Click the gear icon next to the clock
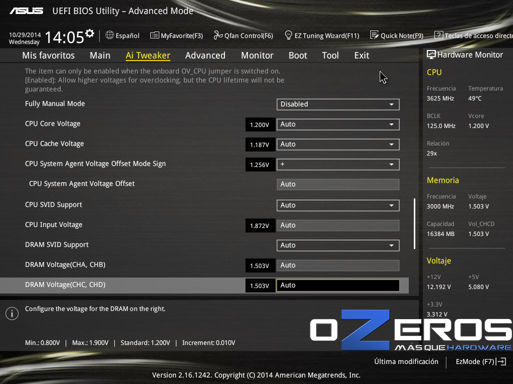Viewport: 513px width, 384px height. [x=89, y=33]
